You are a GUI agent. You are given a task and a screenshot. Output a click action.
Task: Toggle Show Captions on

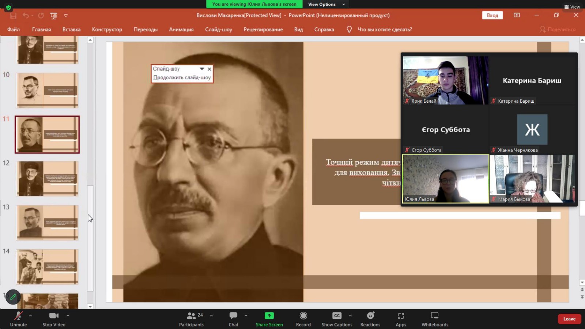337,316
